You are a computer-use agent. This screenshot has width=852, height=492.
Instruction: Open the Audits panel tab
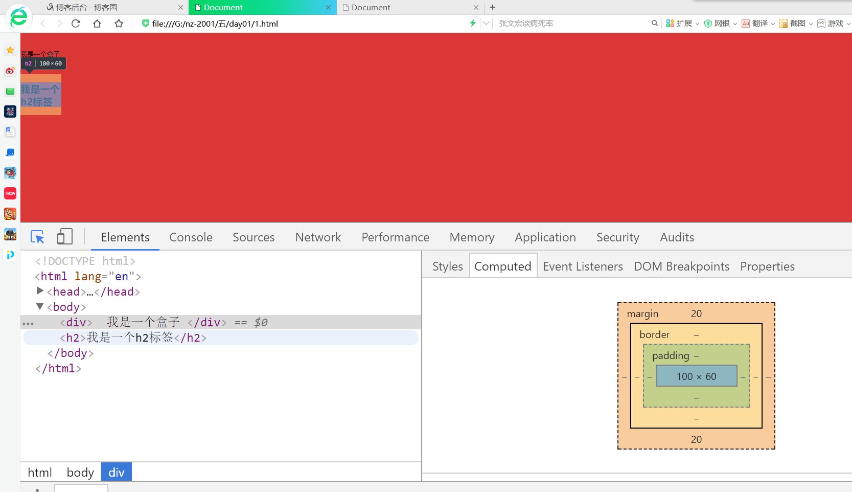click(x=677, y=237)
